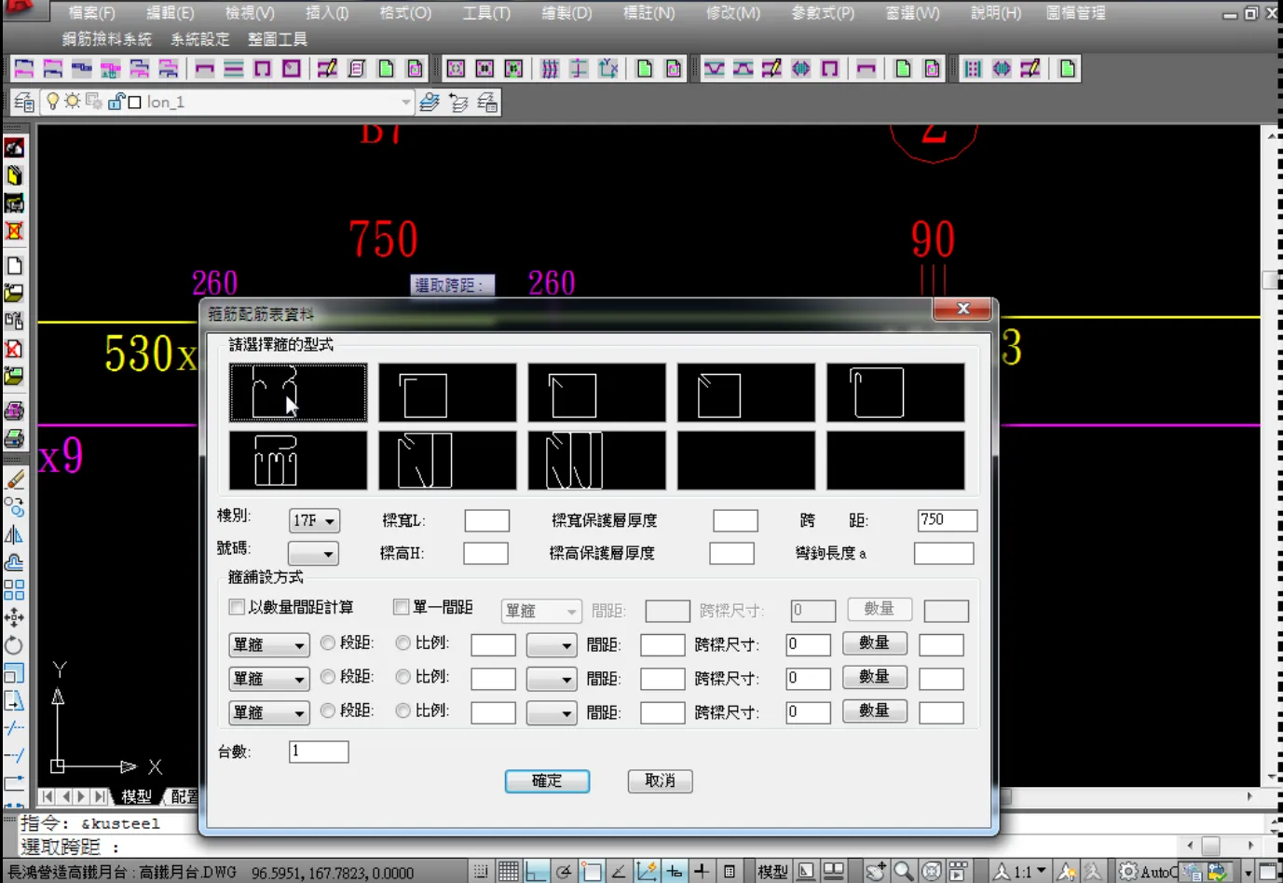The width and height of the screenshot is (1283, 883).
Task: Click the 取消 button
Action: coord(660,781)
